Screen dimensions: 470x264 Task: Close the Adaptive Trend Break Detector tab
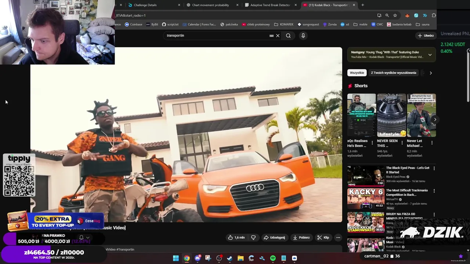click(x=296, y=5)
